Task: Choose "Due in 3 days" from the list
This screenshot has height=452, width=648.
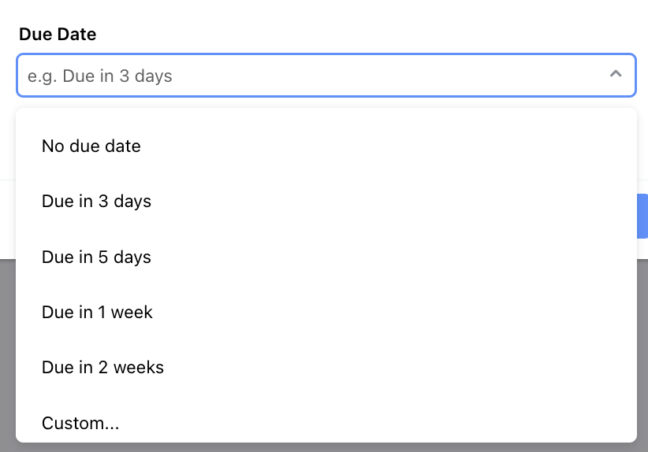Action: tap(96, 202)
